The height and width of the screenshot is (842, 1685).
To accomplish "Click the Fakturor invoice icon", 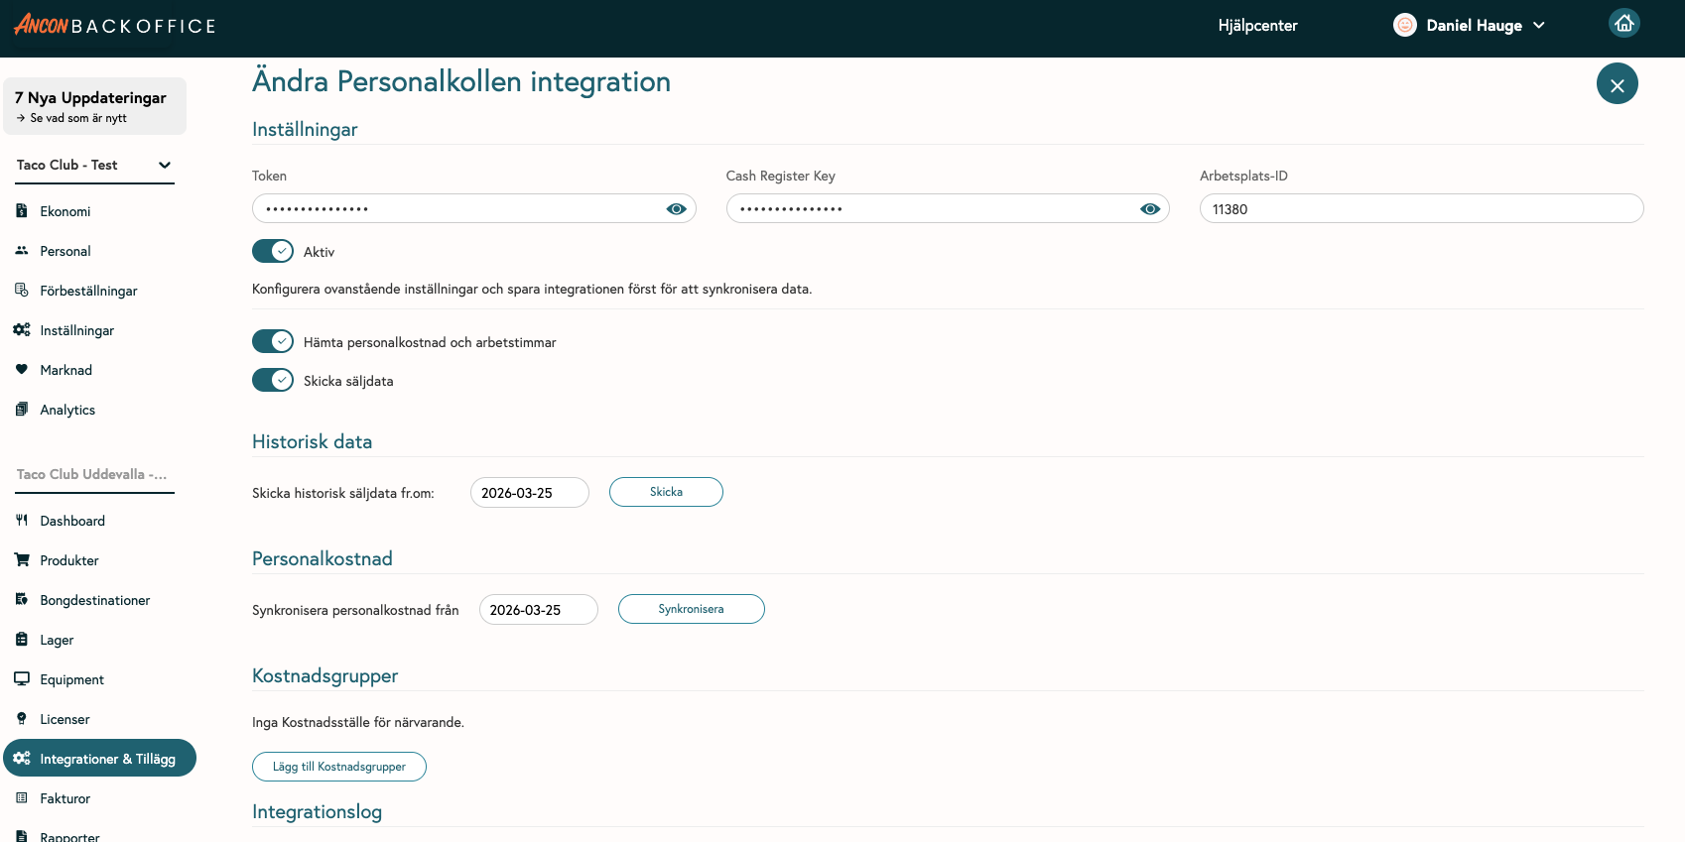I will tap(22, 797).
